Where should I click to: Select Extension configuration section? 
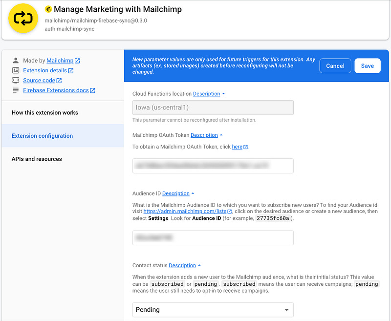[x=63, y=136]
